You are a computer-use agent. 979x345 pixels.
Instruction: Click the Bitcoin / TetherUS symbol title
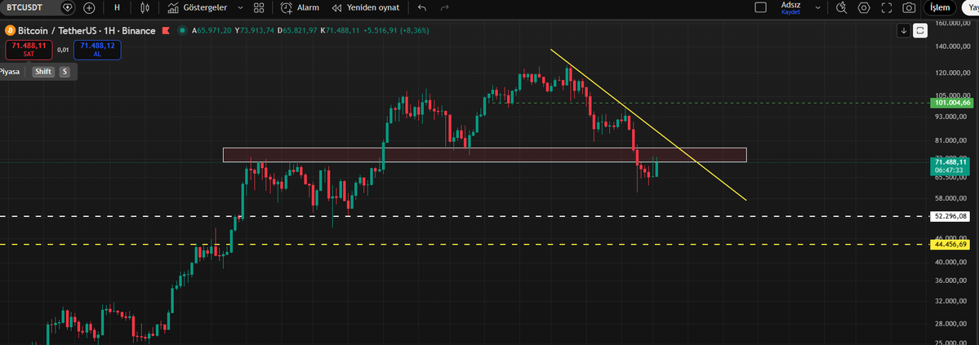pyautogui.click(x=87, y=30)
